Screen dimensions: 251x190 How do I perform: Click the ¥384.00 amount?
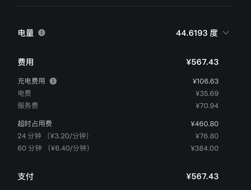coord(204,148)
